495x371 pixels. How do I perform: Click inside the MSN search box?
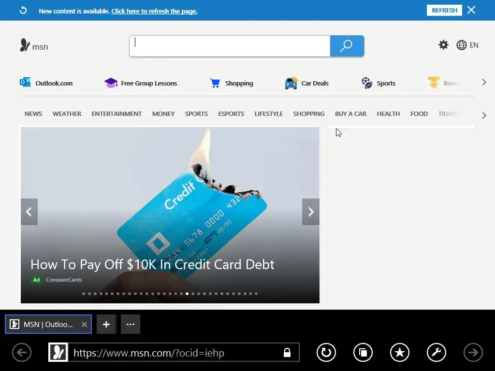click(x=230, y=46)
